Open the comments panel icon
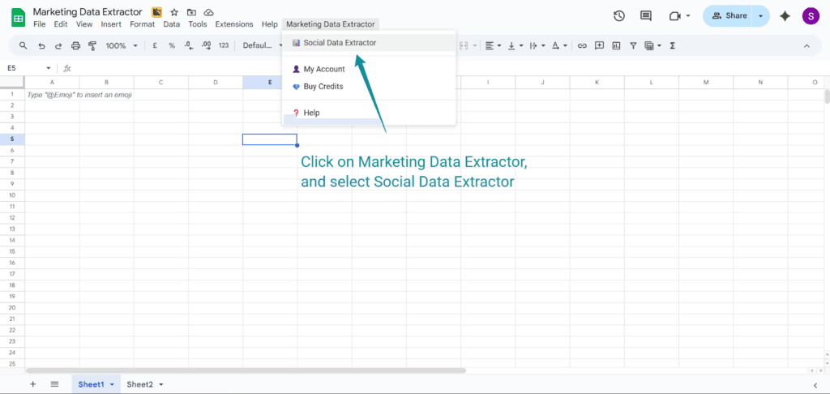Image resolution: width=830 pixels, height=394 pixels. [x=646, y=16]
